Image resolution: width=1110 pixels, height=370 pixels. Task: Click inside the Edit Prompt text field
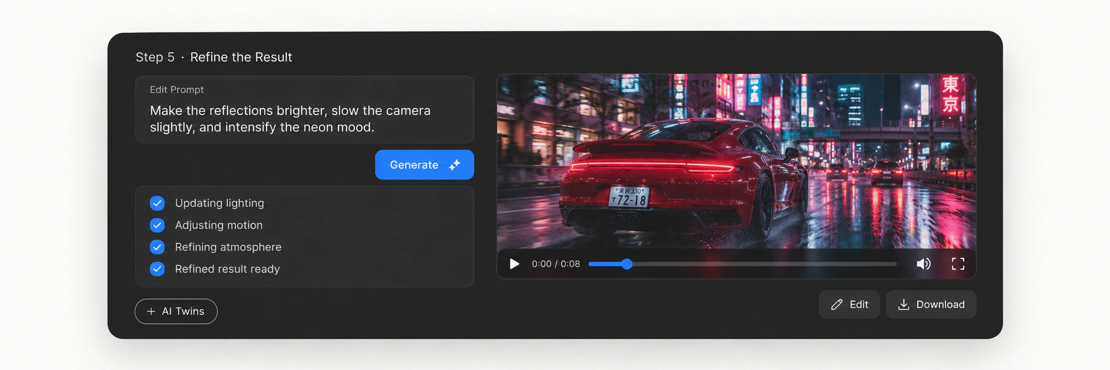click(x=305, y=109)
